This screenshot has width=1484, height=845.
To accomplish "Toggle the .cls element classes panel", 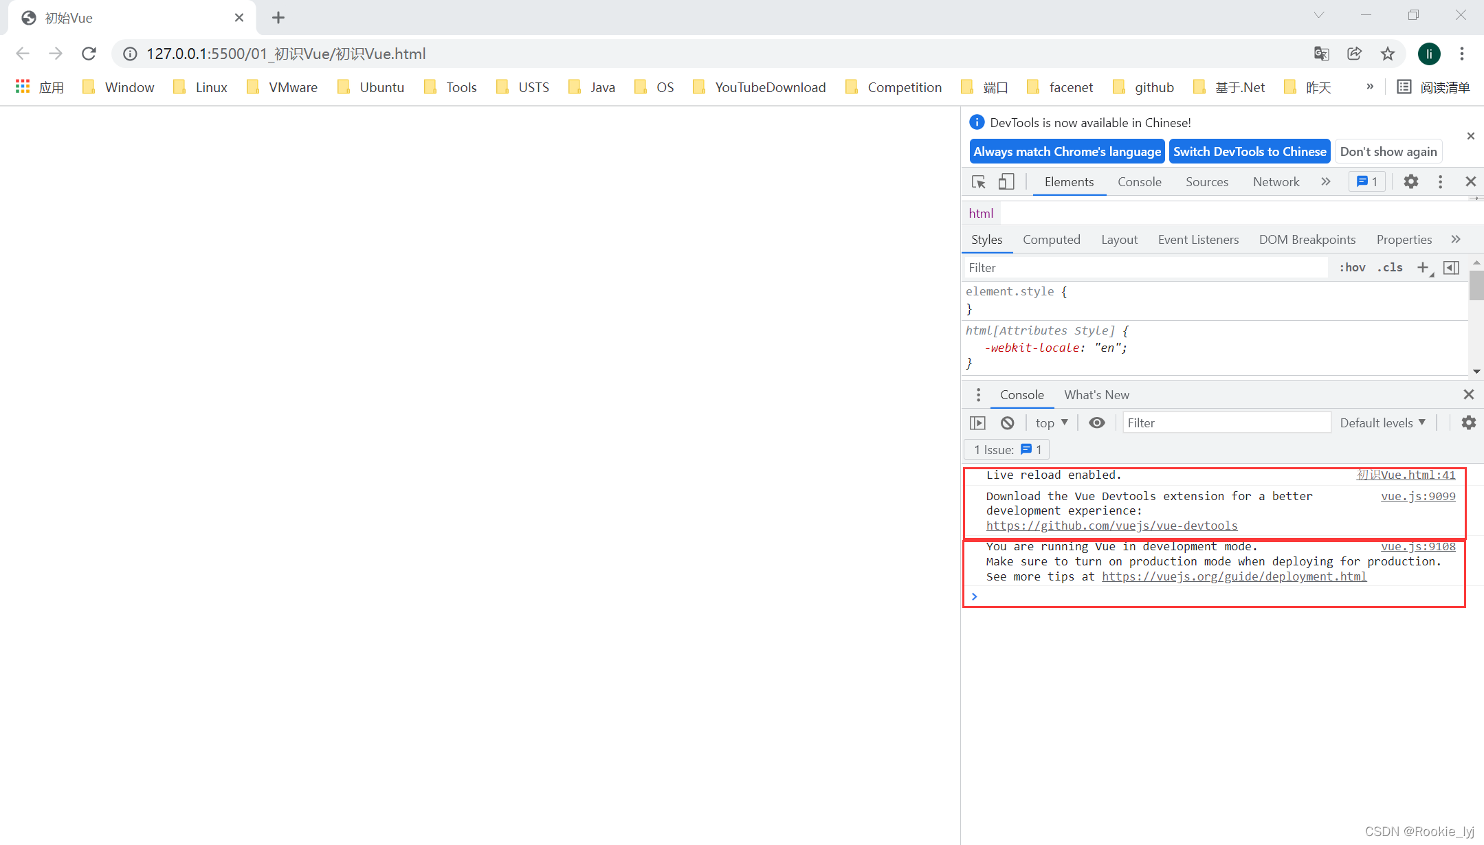I will (x=1390, y=267).
